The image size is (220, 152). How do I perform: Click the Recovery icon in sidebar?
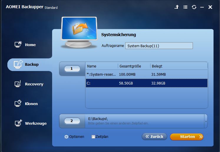(x=18, y=84)
